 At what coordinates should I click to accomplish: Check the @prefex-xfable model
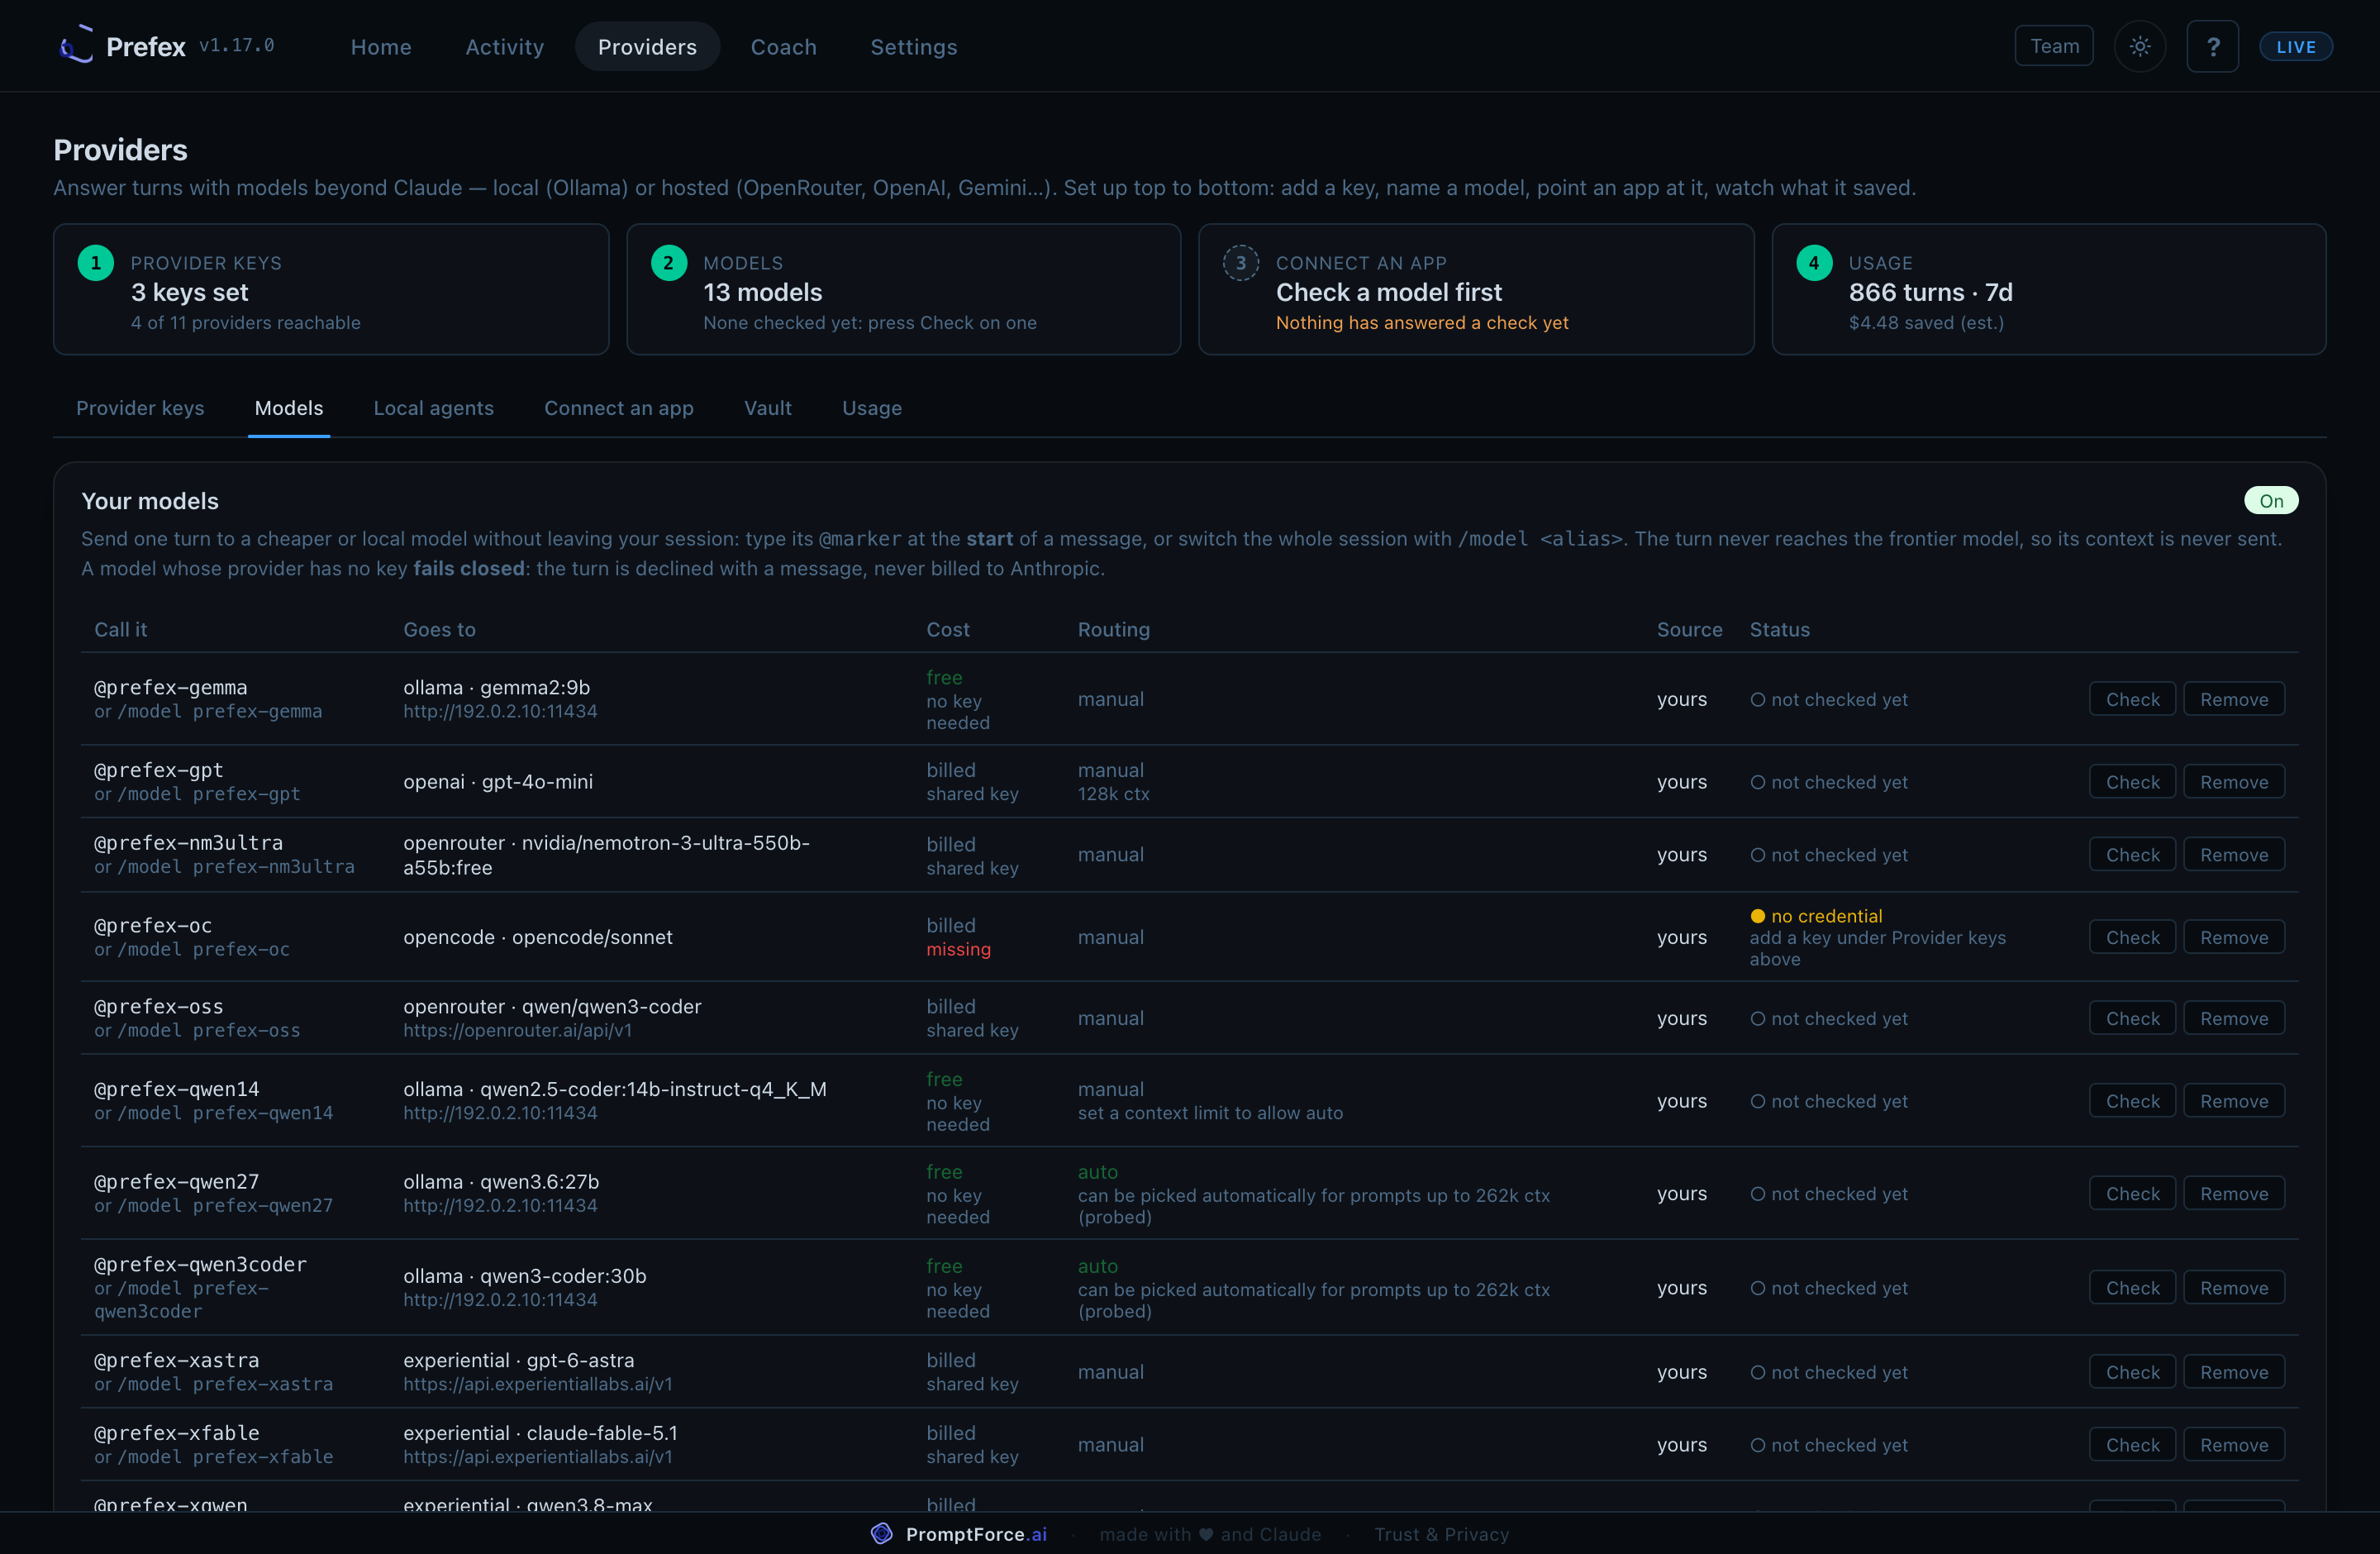click(2132, 1445)
